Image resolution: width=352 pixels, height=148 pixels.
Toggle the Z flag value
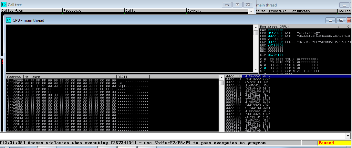coord(265,68)
